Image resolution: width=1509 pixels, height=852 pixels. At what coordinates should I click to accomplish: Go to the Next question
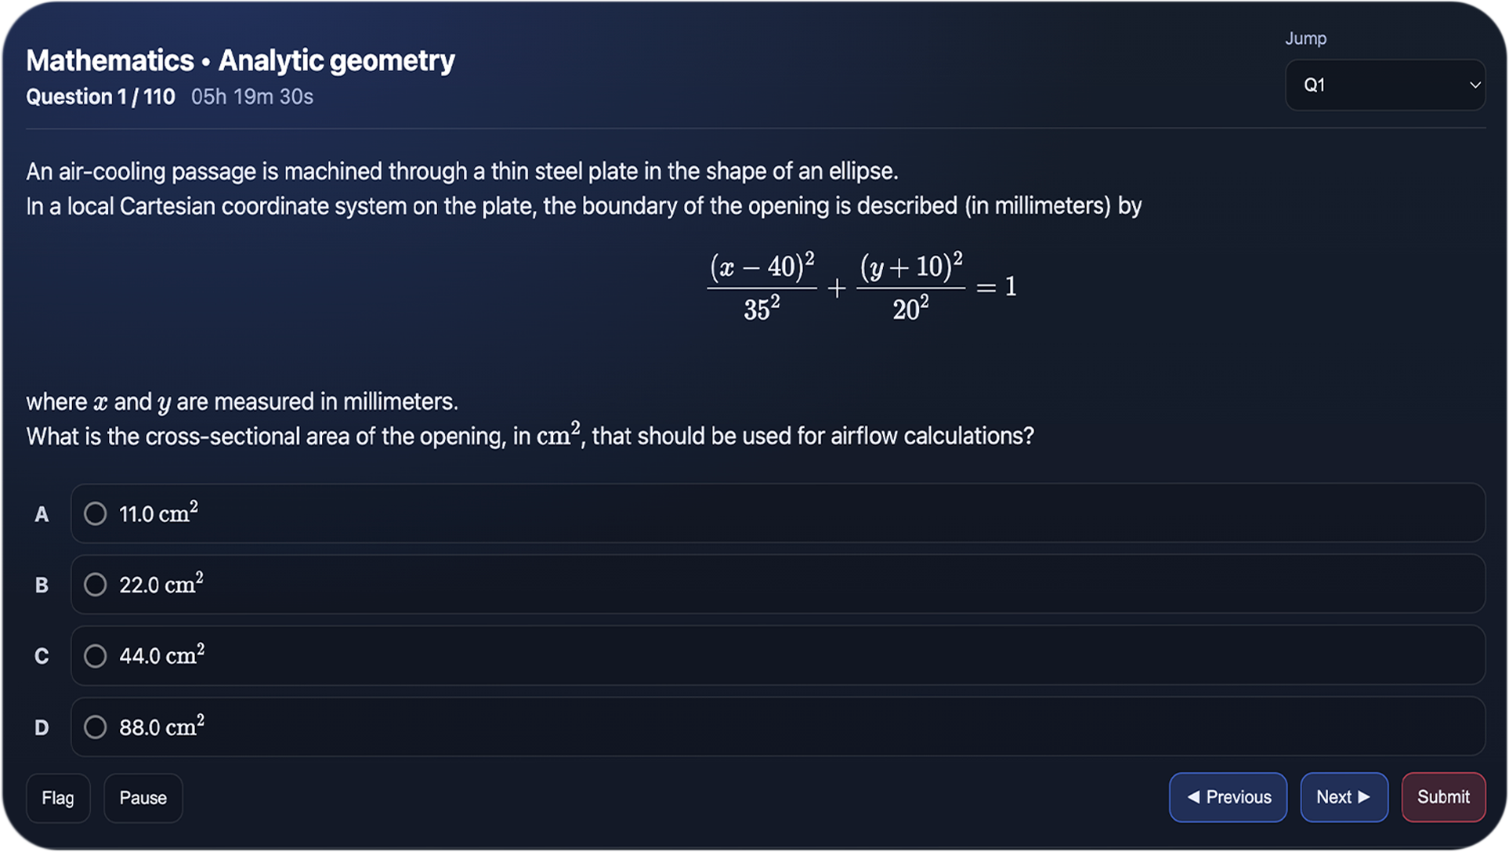[x=1343, y=797]
